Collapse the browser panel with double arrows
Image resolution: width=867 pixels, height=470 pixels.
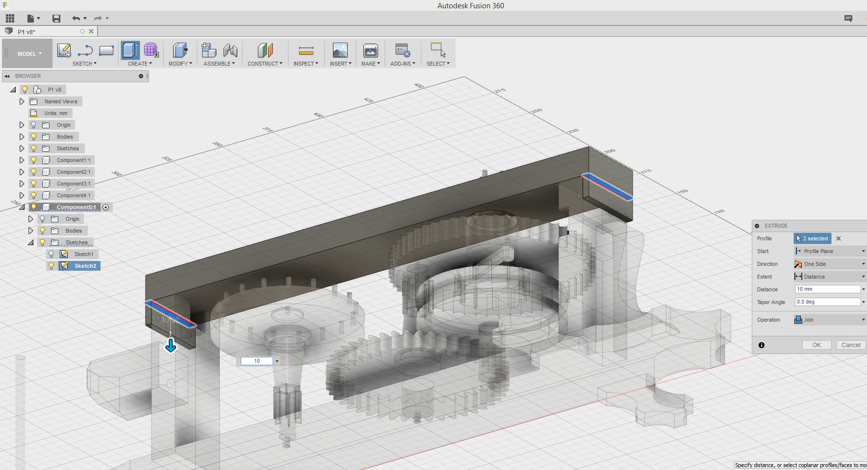point(7,76)
